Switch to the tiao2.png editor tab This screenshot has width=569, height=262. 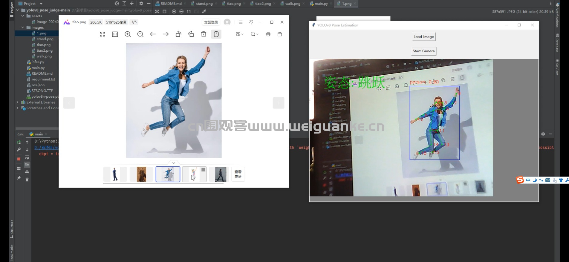263,4
